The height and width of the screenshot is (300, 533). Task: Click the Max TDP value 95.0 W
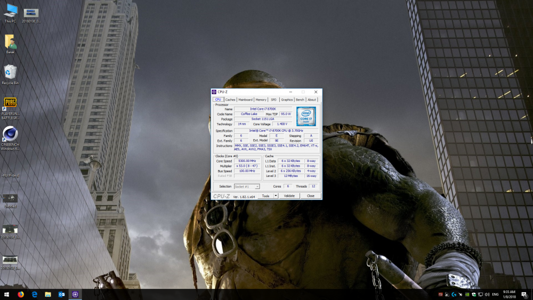tap(286, 114)
